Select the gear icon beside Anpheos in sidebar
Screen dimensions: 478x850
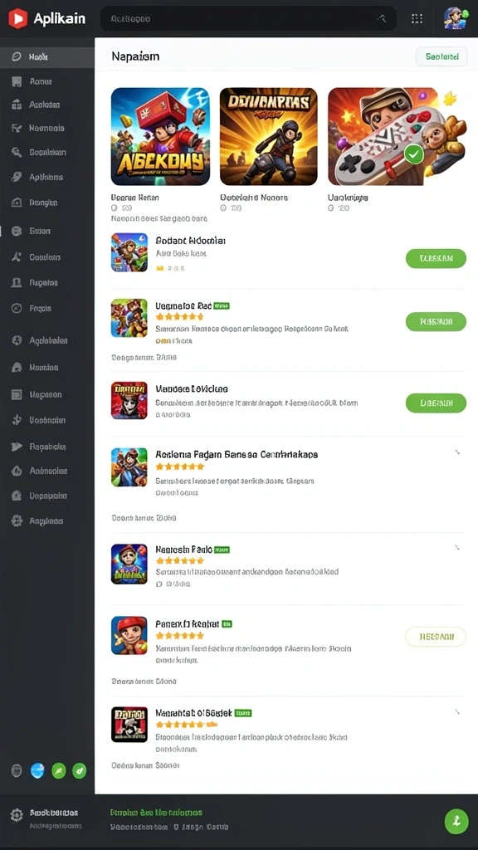(x=17, y=521)
